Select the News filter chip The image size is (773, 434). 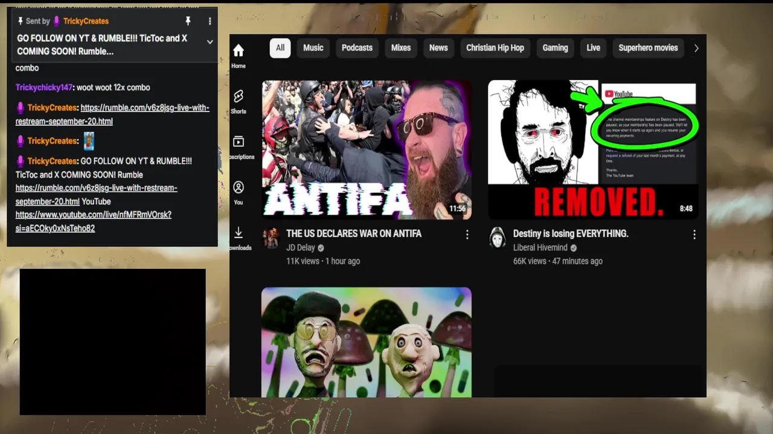[x=438, y=48]
